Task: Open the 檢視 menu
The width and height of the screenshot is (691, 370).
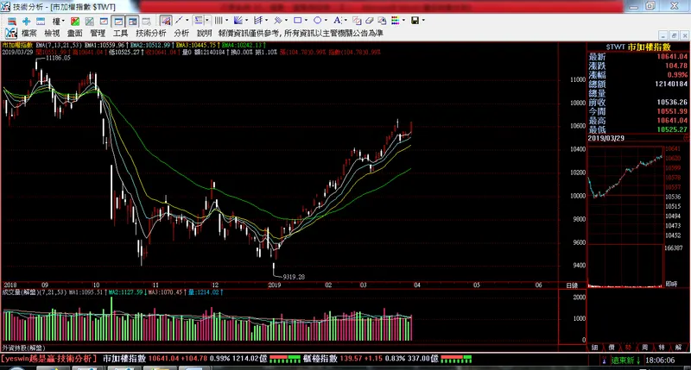Action: tap(52, 33)
